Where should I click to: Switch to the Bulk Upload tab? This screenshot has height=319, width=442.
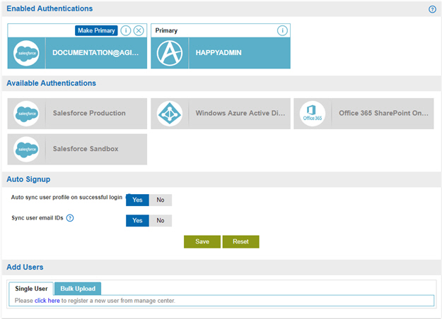point(78,289)
